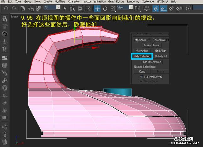Click the Tessellate button
The image size is (203, 147).
pos(159,40)
